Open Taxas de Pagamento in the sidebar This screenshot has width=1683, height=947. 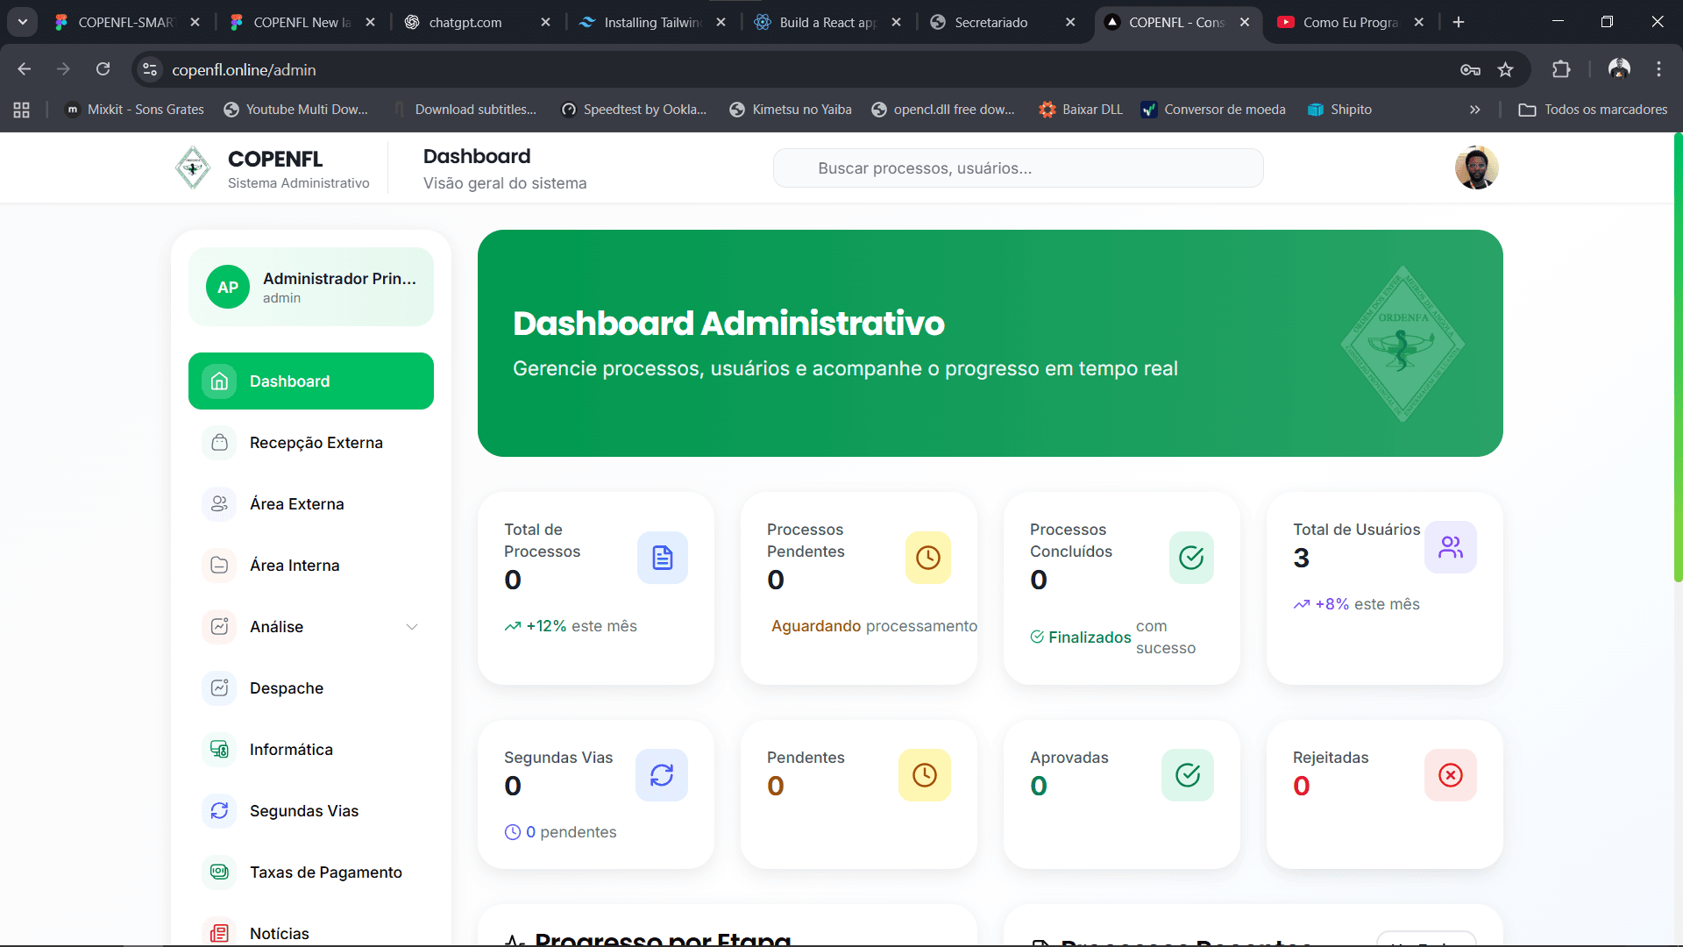pos(311,872)
